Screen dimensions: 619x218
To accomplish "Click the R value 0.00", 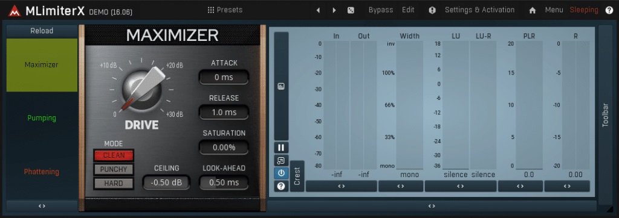I will tap(575, 174).
